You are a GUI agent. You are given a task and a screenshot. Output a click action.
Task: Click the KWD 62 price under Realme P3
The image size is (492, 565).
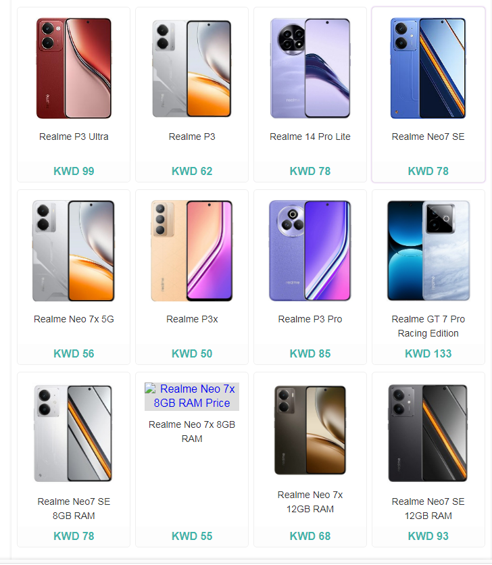[192, 171]
